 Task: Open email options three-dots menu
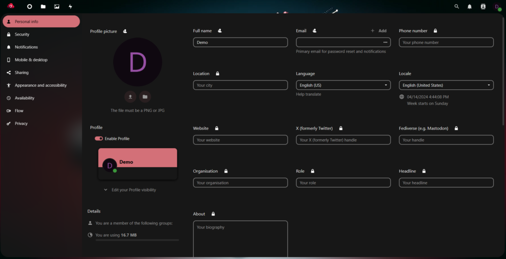click(385, 42)
